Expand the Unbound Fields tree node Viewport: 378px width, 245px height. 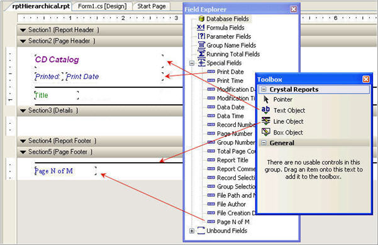pyautogui.click(x=192, y=231)
